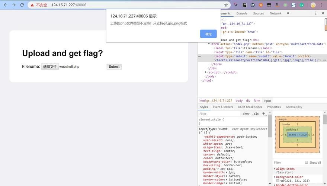Click the Submit button on the page
The width and height of the screenshot is (327, 186).
[x=114, y=67]
